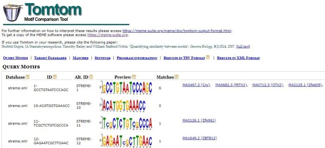Click streme.xml in the STREME-1 row
Screen dimensions: 325x148
tap(18, 88)
